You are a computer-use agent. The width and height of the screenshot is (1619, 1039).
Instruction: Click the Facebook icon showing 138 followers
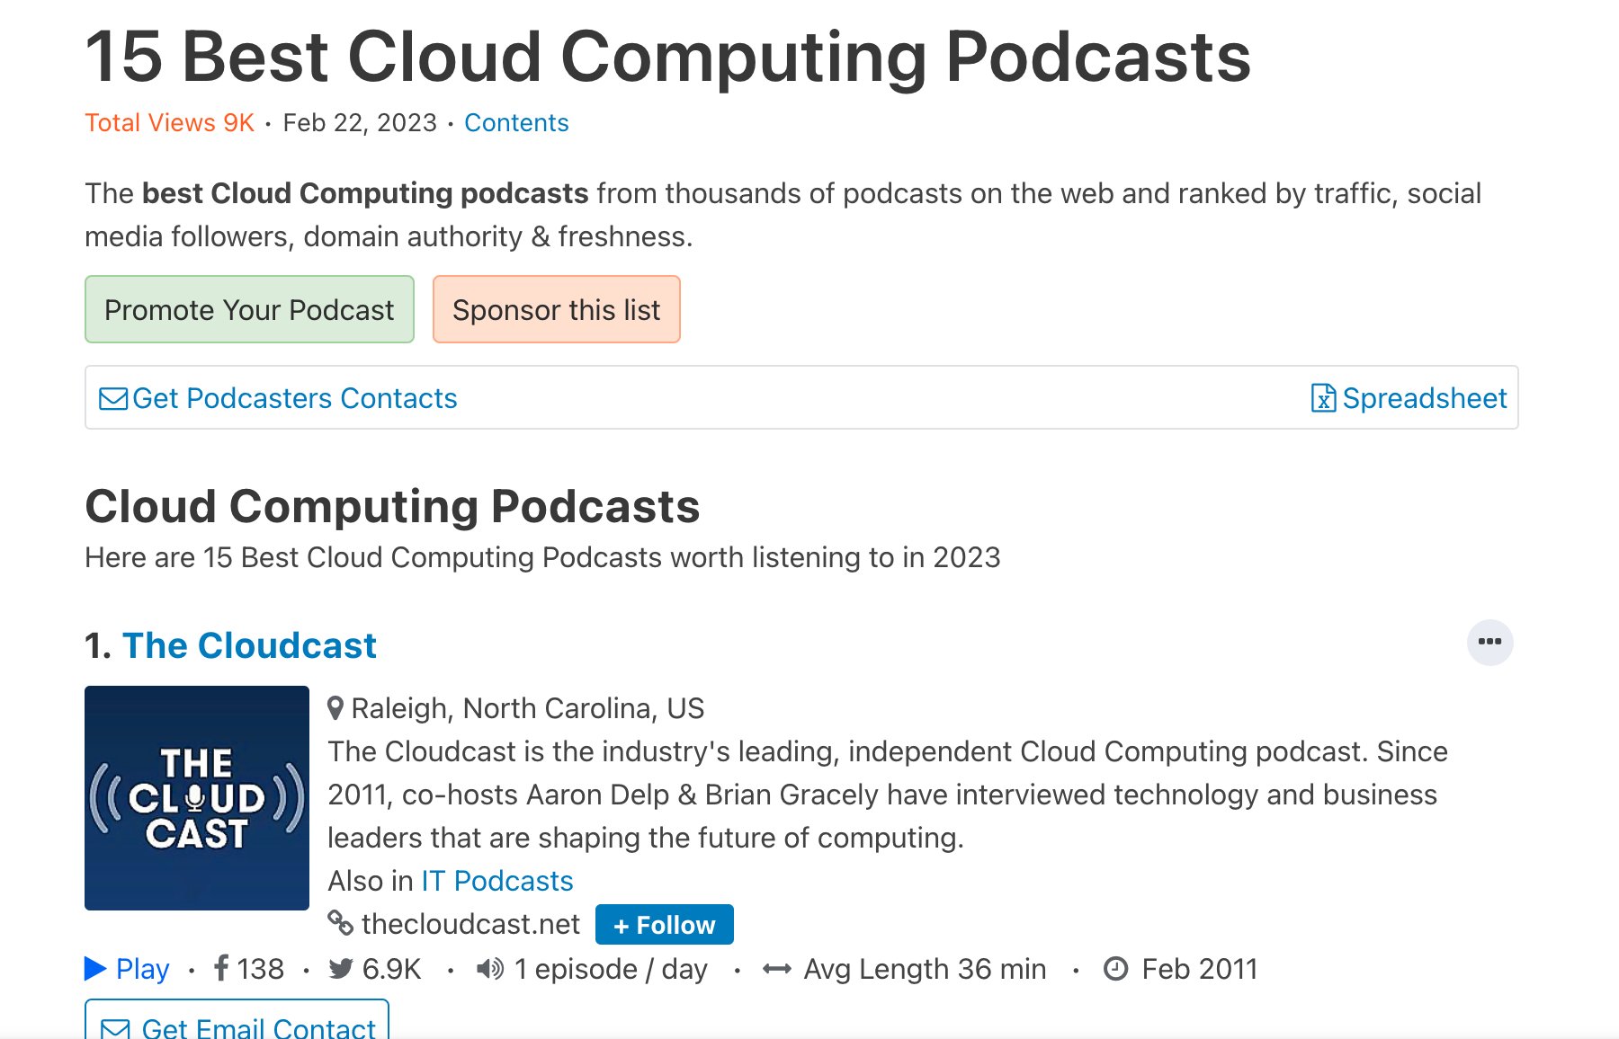(x=222, y=970)
